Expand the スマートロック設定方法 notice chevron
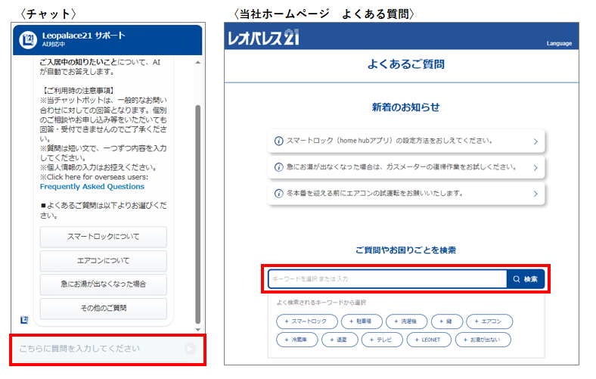This screenshot has height=379, width=596. pos(535,141)
